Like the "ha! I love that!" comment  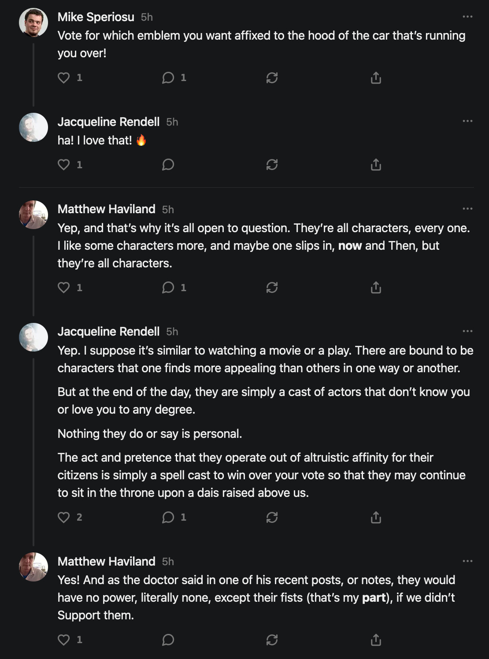click(x=64, y=165)
